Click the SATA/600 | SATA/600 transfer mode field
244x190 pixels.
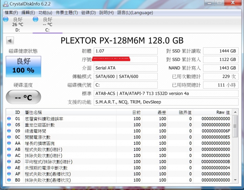coord(126,76)
